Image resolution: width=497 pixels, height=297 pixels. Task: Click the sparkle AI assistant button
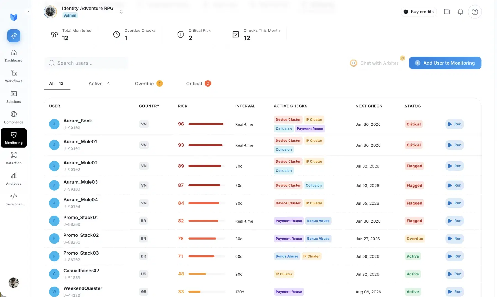click(14, 36)
